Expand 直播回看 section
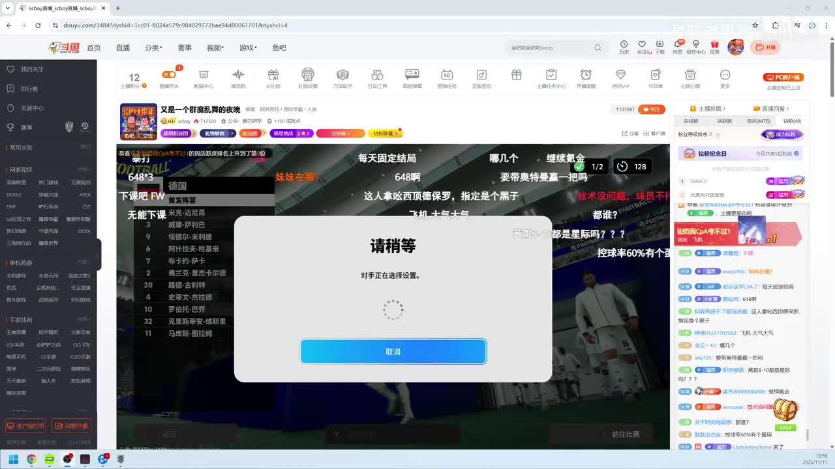This screenshot has width=835, height=469. (x=772, y=109)
